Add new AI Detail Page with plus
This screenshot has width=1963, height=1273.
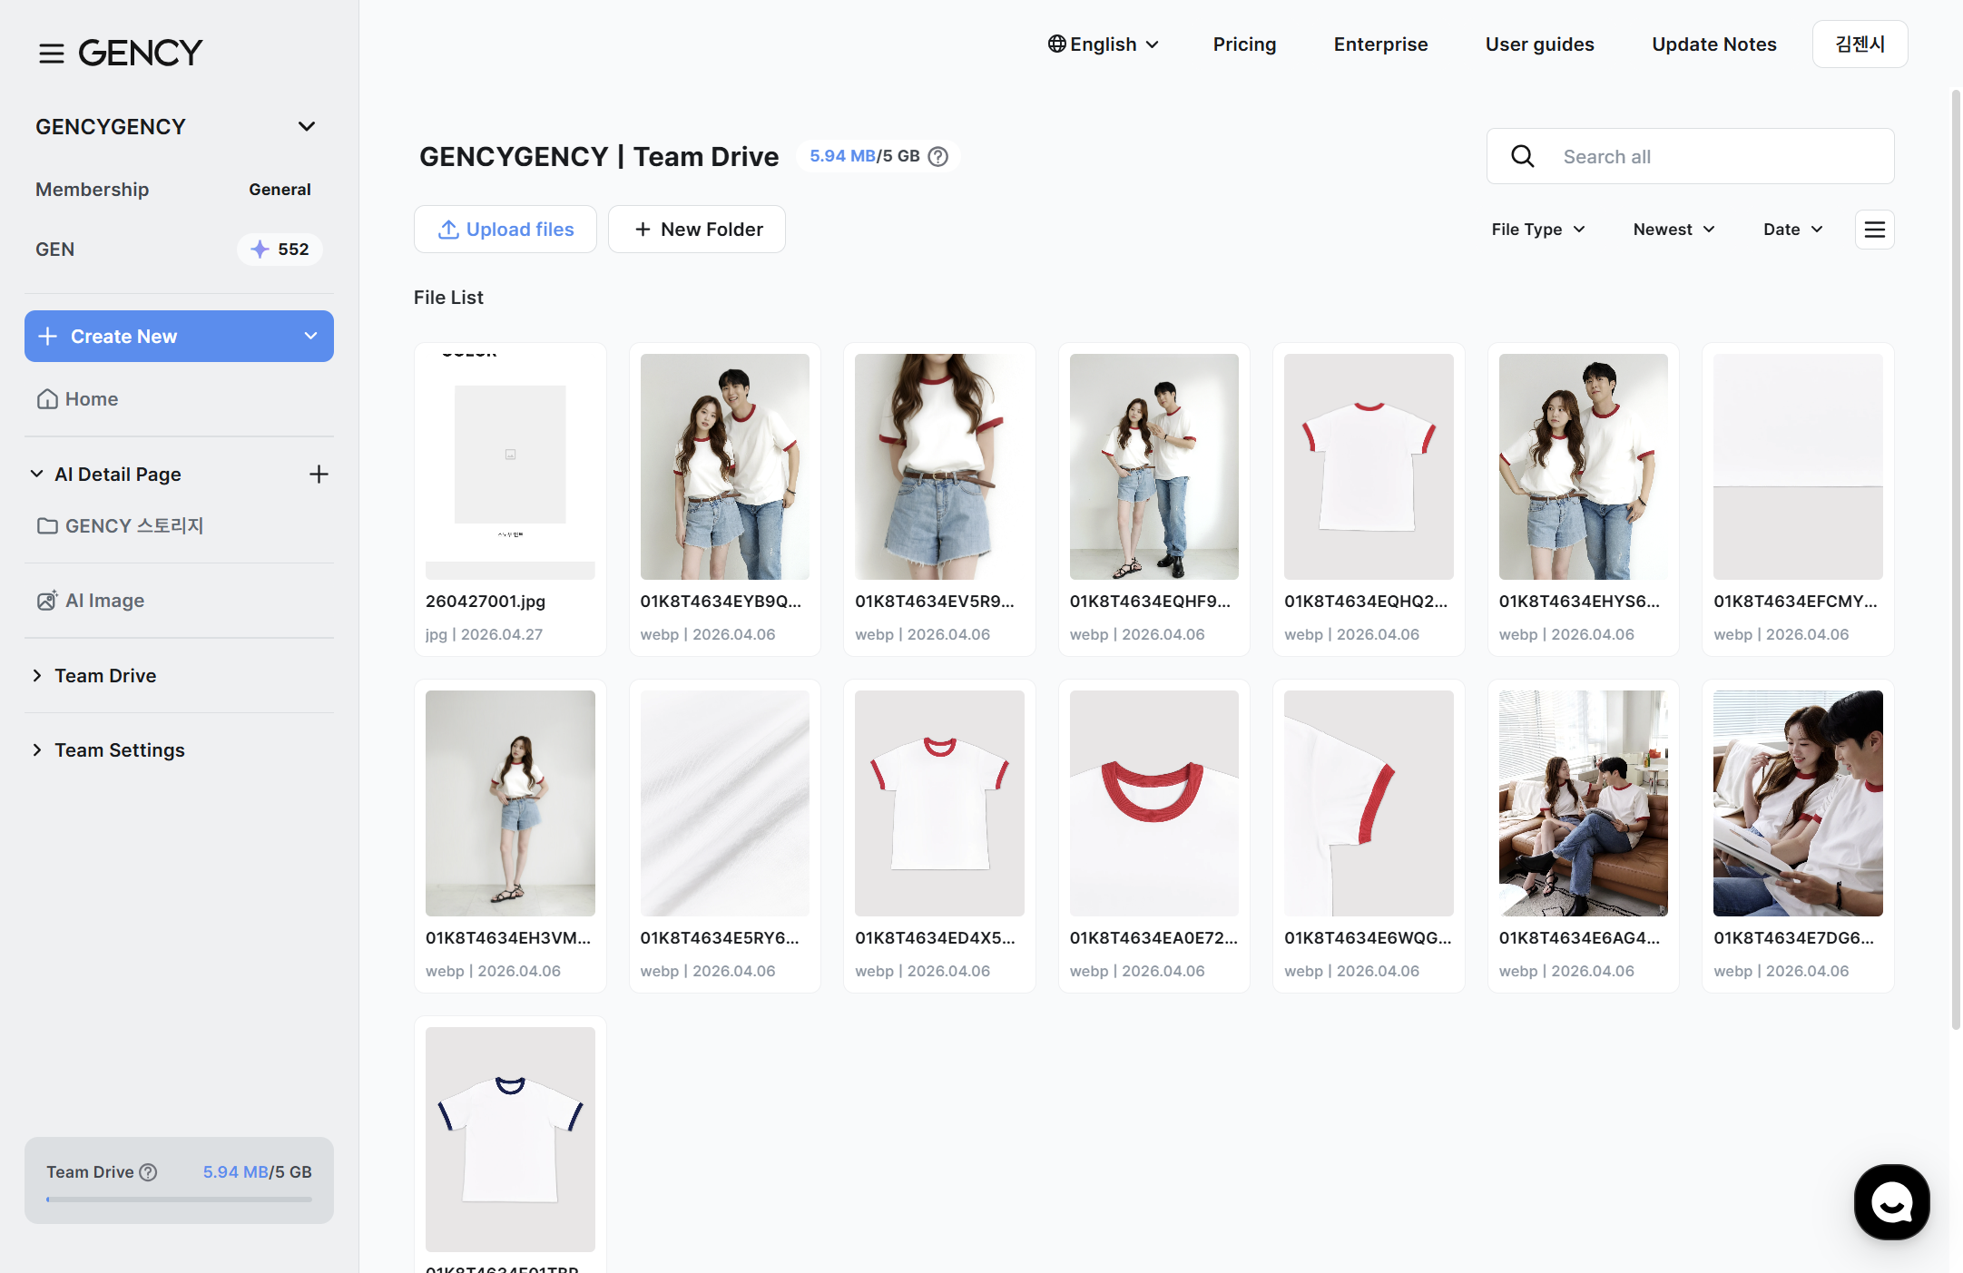tap(319, 474)
